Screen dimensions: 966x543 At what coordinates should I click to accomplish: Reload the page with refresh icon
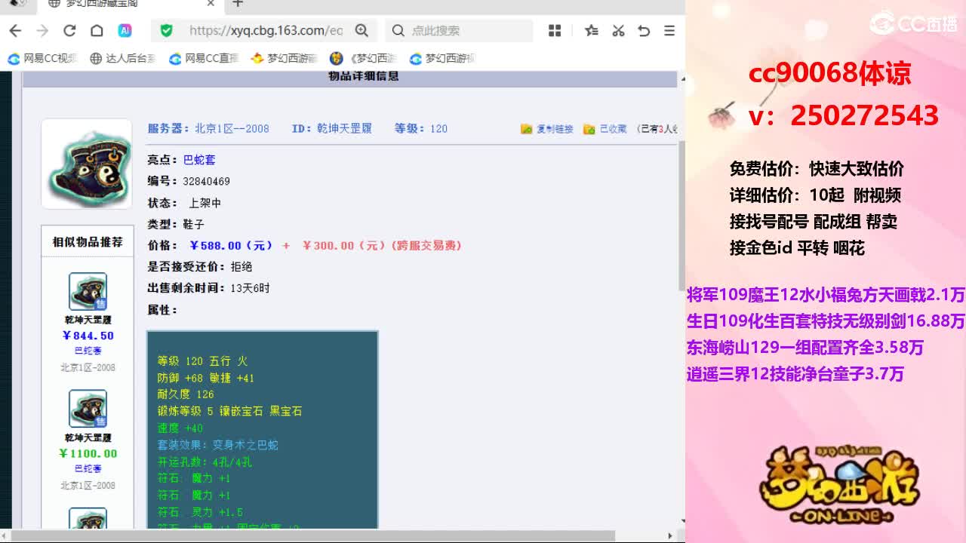(x=69, y=30)
